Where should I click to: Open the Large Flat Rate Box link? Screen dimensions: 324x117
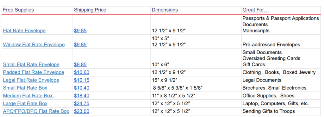click(25, 104)
